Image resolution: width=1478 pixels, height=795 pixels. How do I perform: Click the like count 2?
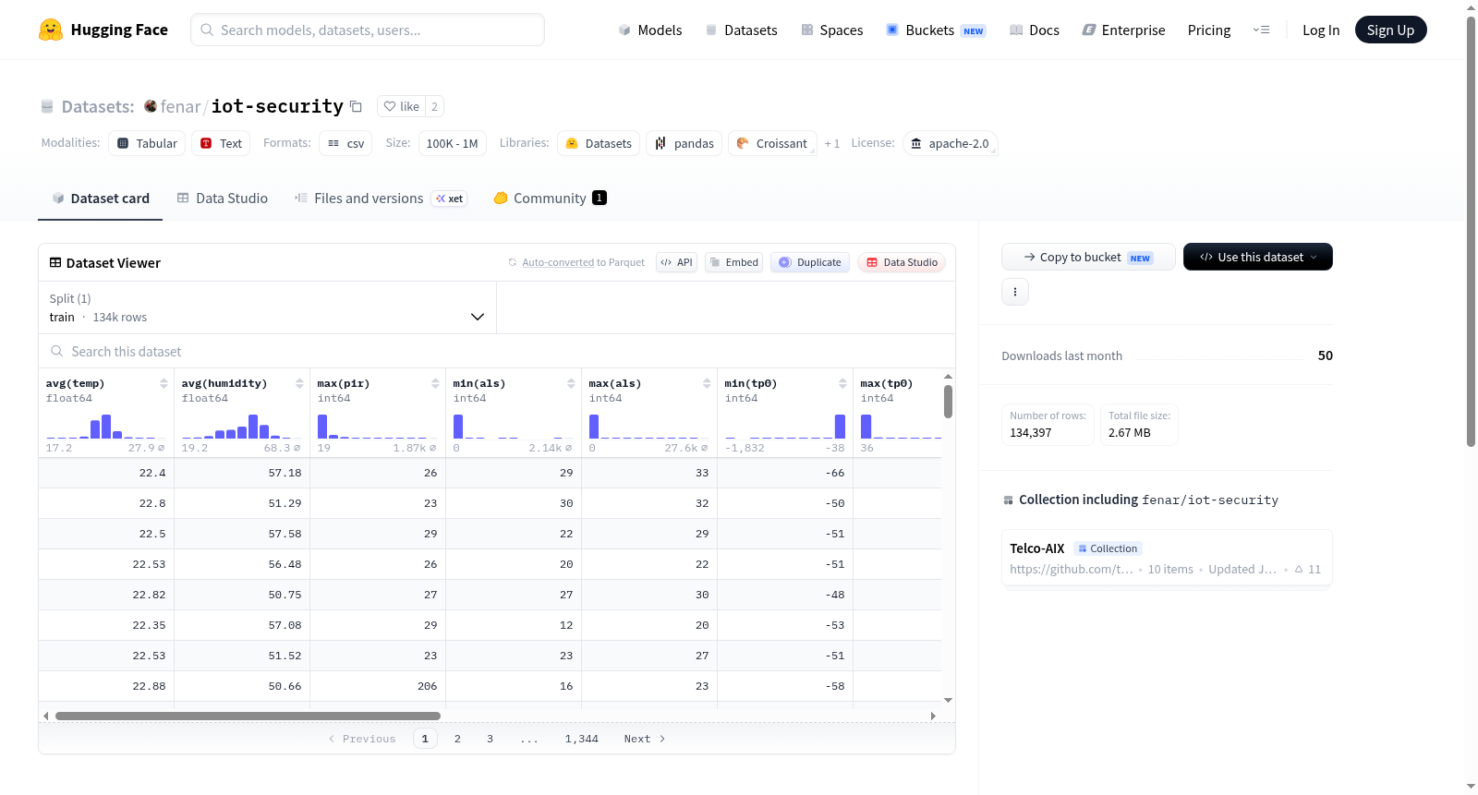point(434,106)
